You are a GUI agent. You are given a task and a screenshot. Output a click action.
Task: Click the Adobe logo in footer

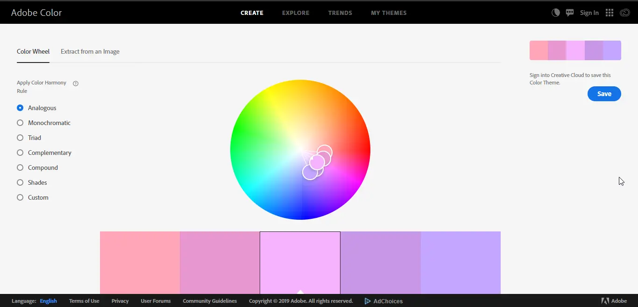tap(614, 301)
